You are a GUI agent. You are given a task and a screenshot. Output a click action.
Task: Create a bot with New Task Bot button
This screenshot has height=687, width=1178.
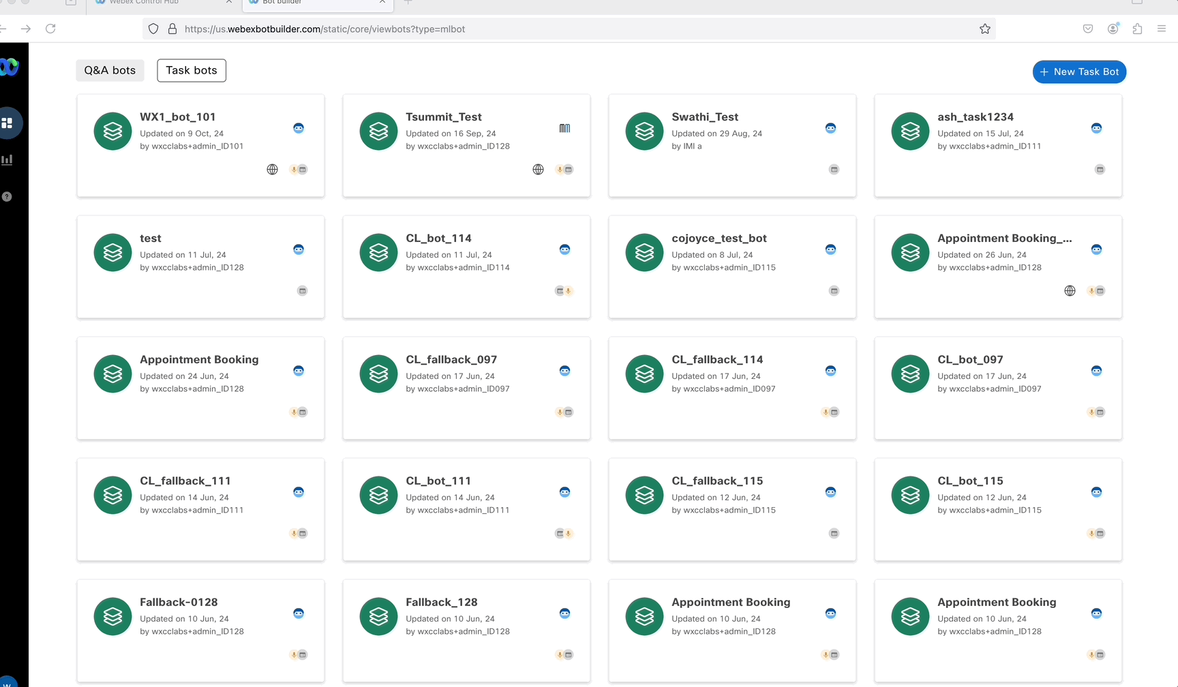coord(1079,72)
